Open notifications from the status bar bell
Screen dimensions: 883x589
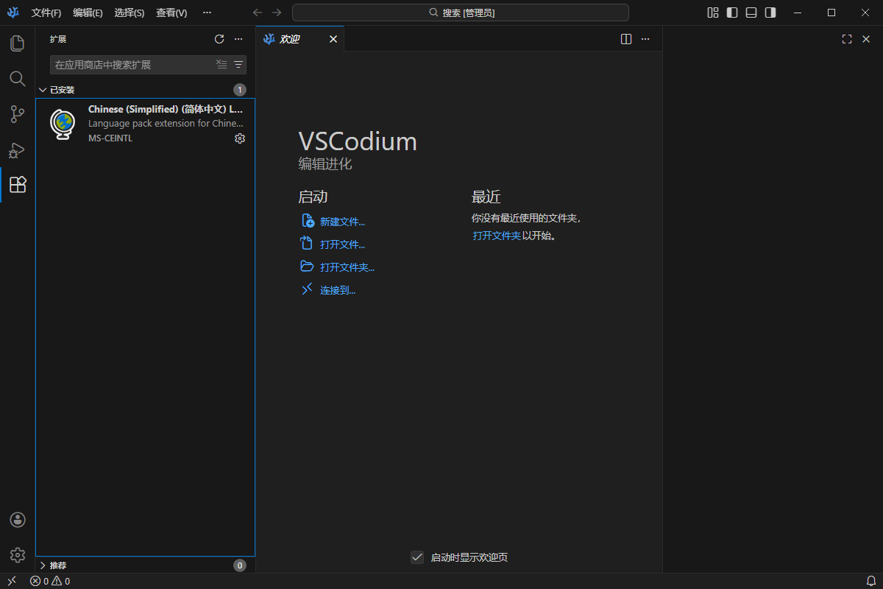[x=871, y=581]
